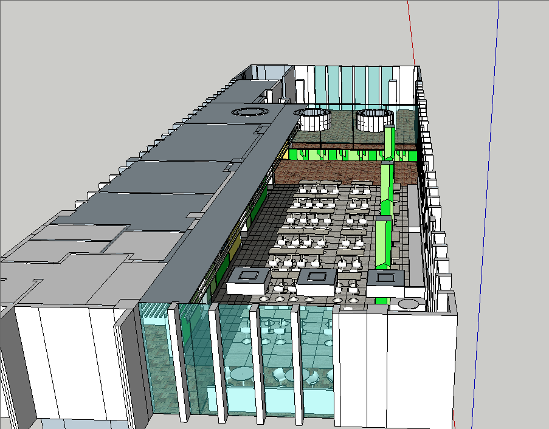Screen dimensions: 549x429
Task: Select the round table behind the glass facade
Action: coord(242,374)
